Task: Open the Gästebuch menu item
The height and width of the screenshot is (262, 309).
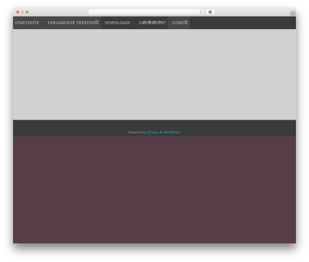Action: pyautogui.click(x=151, y=23)
